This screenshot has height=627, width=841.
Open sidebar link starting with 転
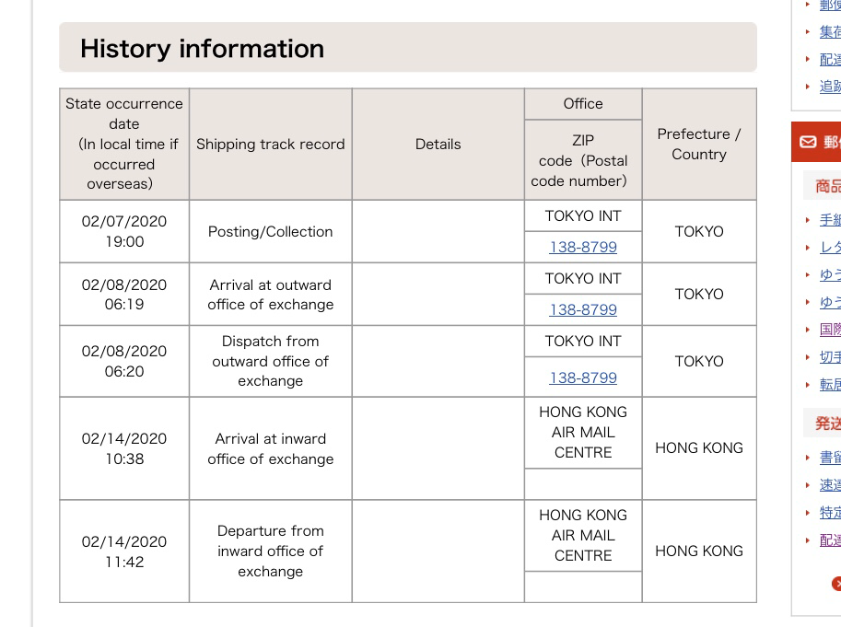click(x=830, y=385)
